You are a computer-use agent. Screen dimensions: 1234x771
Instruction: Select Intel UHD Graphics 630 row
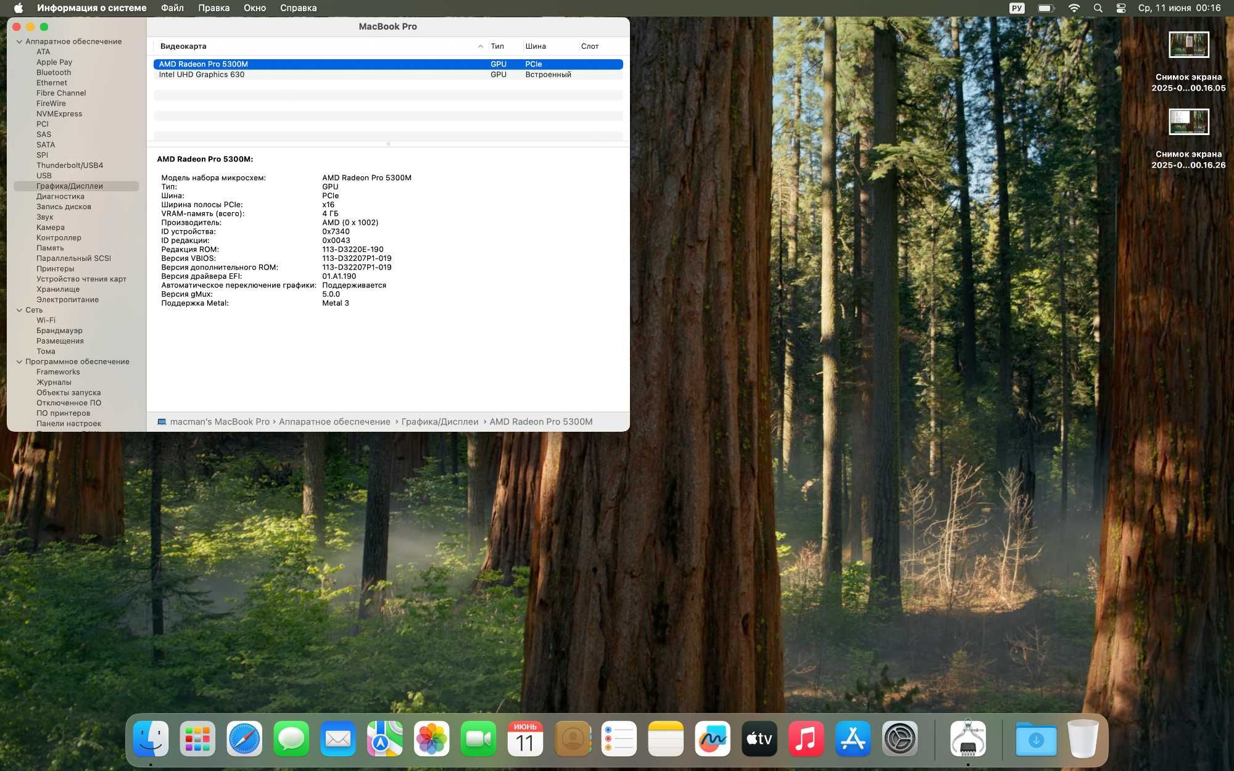coord(388,75)
